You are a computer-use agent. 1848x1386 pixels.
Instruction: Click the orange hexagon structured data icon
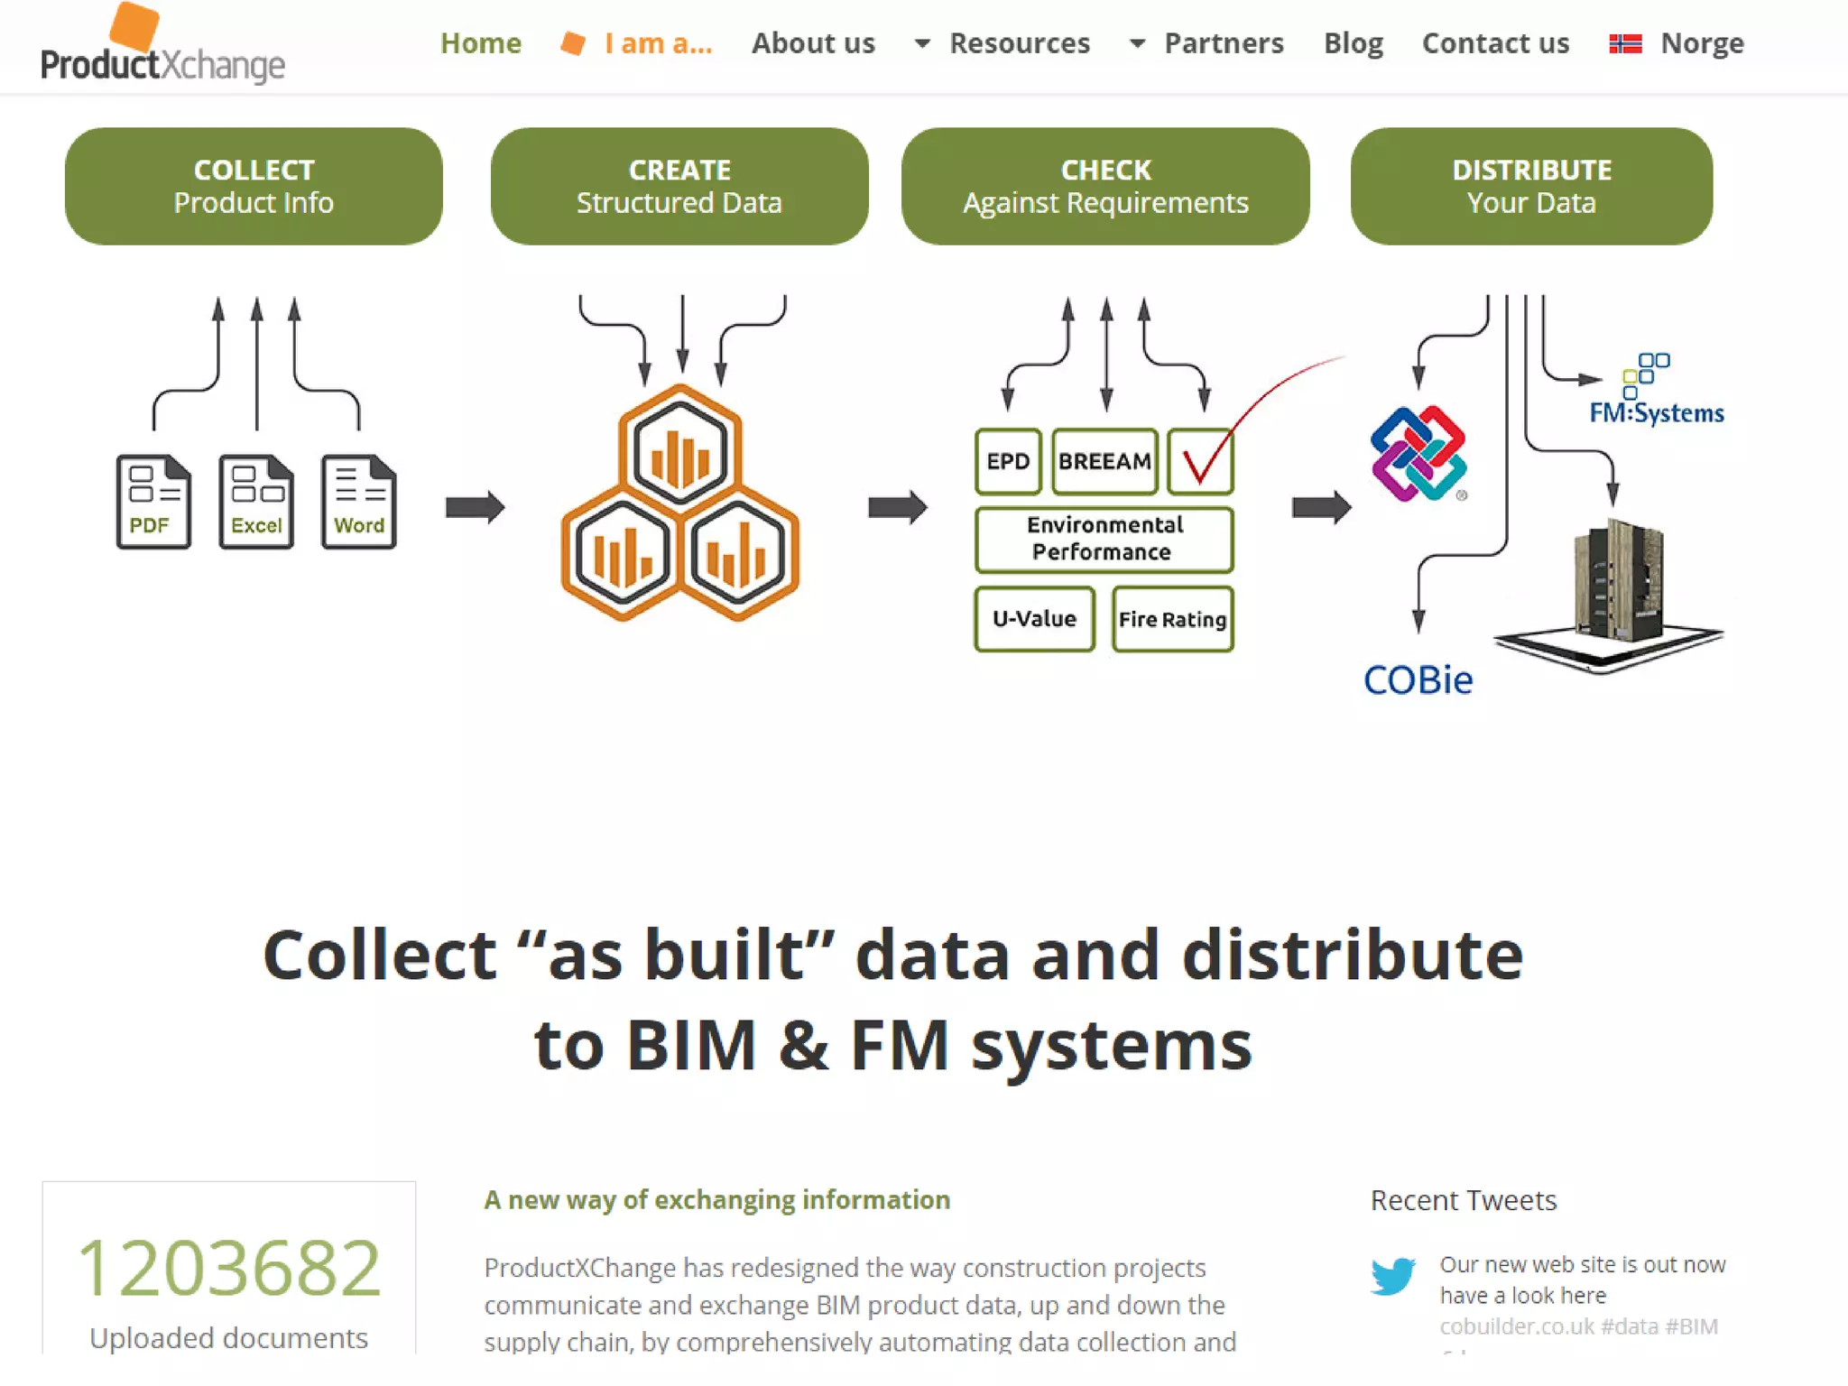tap(679, 503)
